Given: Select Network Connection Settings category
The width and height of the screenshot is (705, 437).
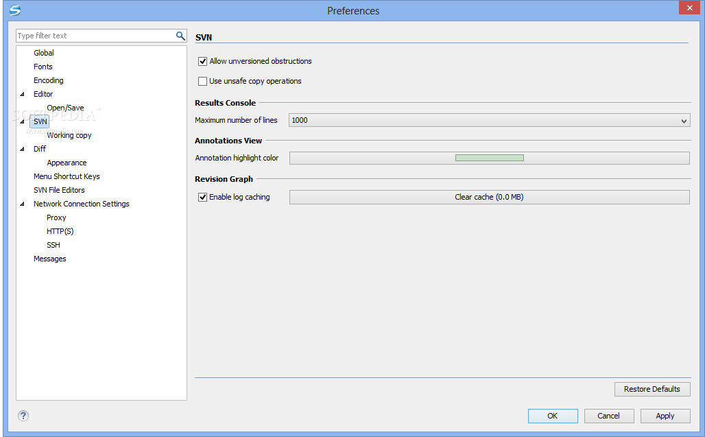Looking at the screenshot, I should [82, 204].
